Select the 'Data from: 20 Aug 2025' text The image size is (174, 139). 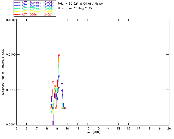(x=75, y=8)
